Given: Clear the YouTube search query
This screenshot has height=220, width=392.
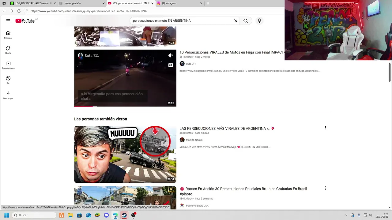Looking at the screenshot, I should pyautogui.click(x=236, y=21).
